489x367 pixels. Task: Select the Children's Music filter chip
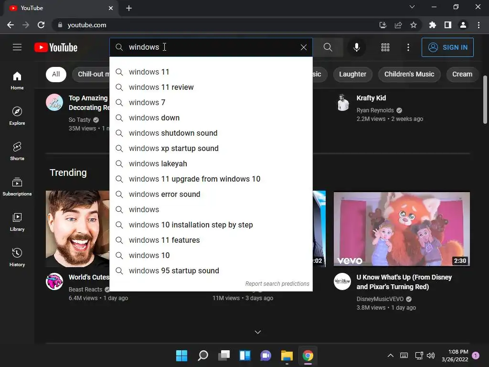coord(409,74)
